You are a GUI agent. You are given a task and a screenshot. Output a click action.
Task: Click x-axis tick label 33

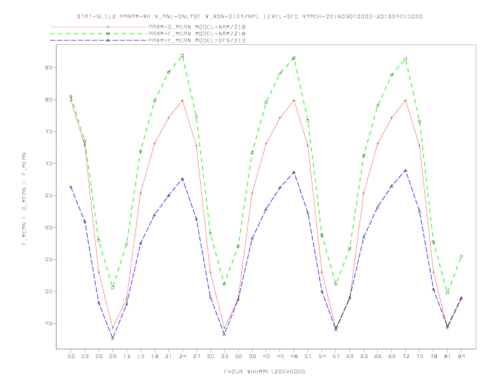pyautogui.click(x=224, y=356)
